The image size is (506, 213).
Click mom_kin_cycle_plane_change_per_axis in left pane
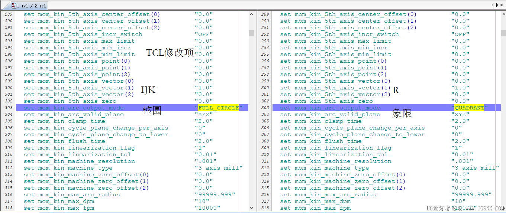[x=103, y=128]
